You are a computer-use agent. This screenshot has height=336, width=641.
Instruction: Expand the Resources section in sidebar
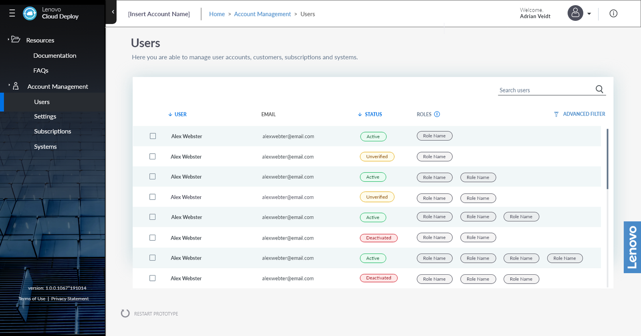coord(40,40)
